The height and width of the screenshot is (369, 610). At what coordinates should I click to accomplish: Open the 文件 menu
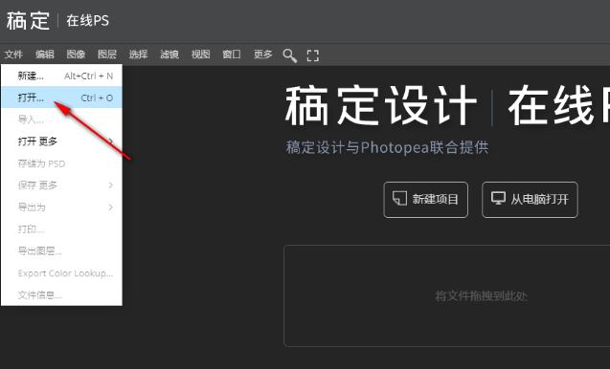(13, 54)
